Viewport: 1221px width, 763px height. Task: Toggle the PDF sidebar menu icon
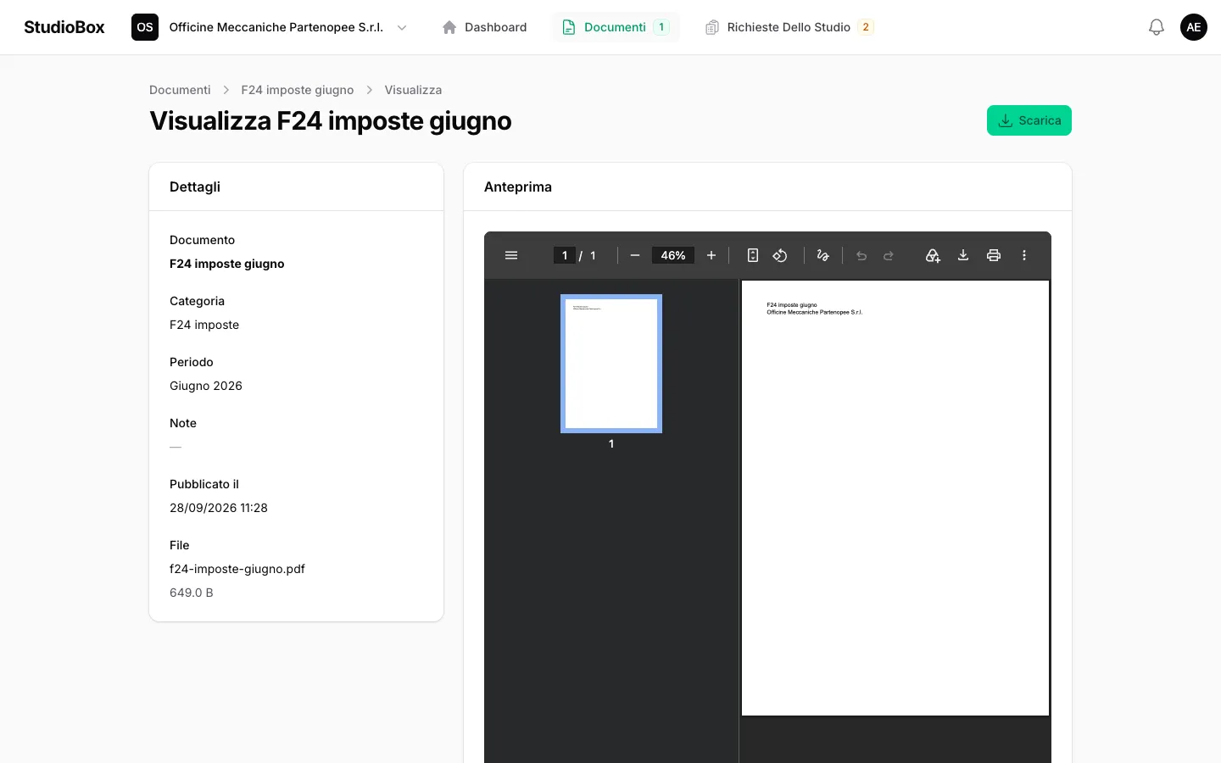pos(511,255)
